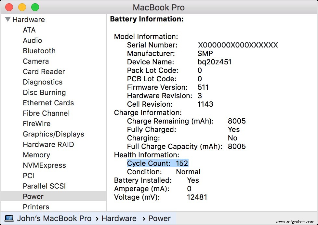The image size is (318, 225).
Task: Collapse the Hardware disclosure triangle
Action: coord(7,20)
